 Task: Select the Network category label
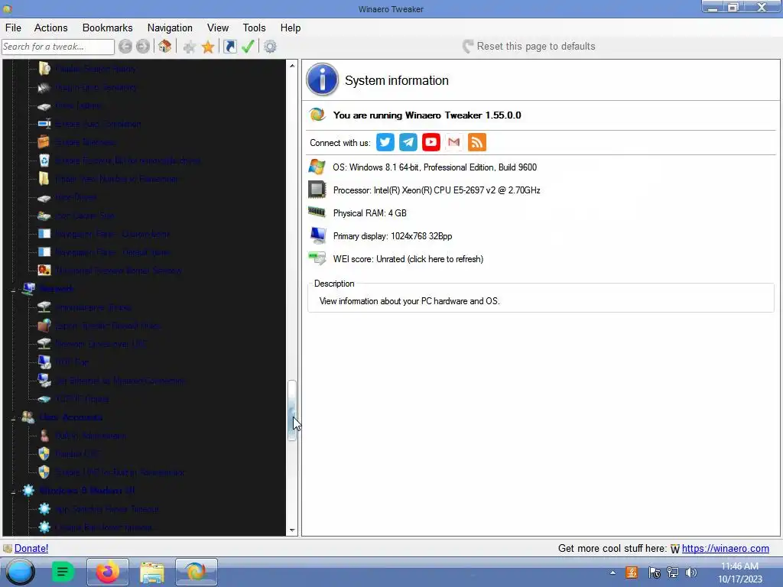click(x=56, y=289)
